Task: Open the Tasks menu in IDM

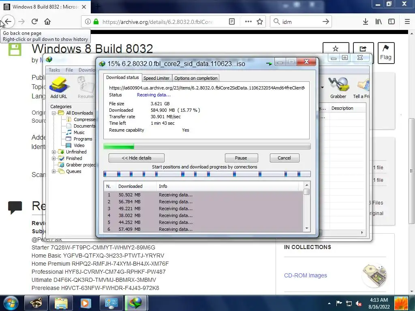Action: [54, 70]
